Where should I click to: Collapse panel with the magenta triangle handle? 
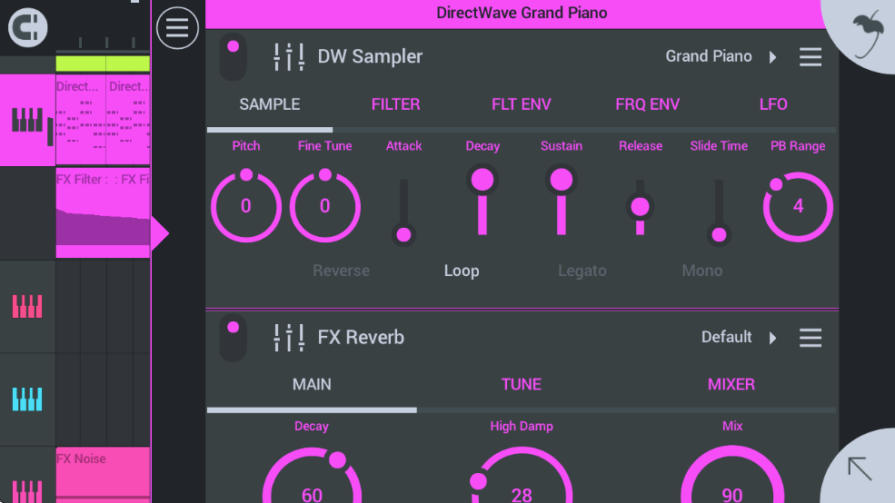(x=161, y=233)
